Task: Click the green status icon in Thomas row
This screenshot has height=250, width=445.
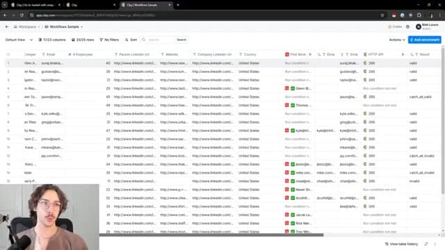Action: point(293,105)
